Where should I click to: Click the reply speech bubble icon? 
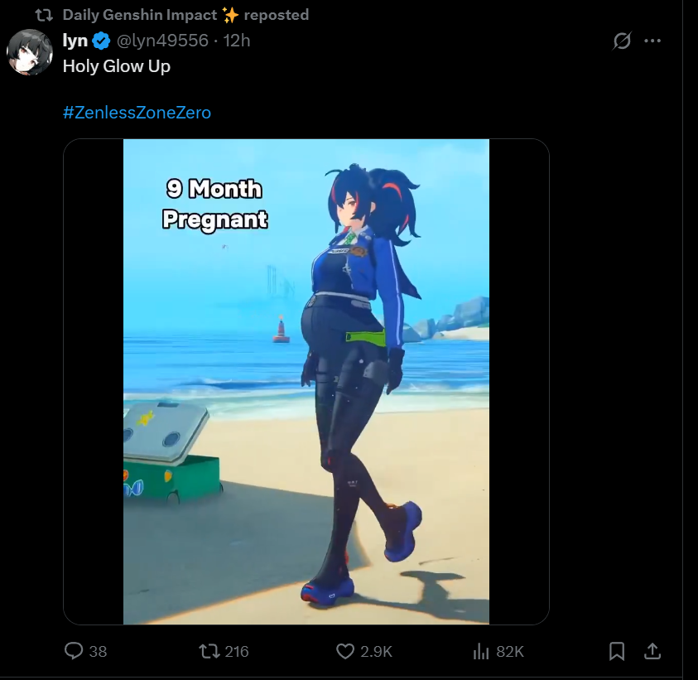(x=74, y=651)
